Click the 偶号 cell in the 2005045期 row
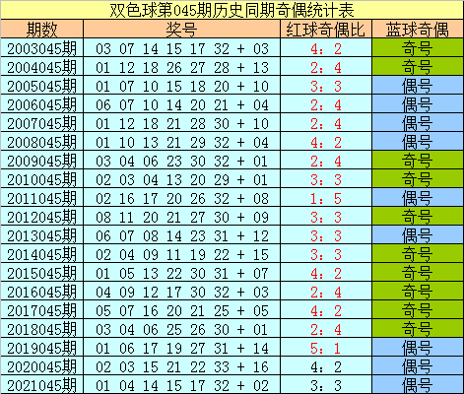The width and height of the screenshot is (464, 394). point(418,86)
